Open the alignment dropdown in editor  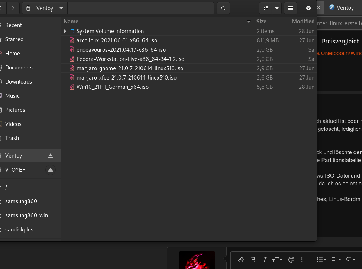click(x=336, y=260)
